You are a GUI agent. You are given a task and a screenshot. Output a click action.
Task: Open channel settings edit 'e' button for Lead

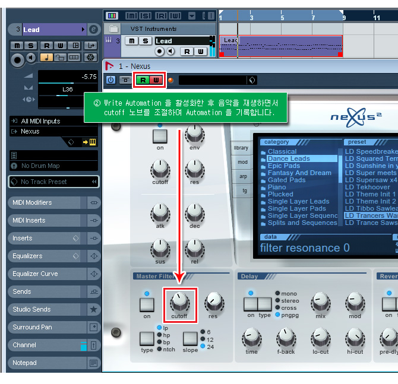(x=93, y=30)
